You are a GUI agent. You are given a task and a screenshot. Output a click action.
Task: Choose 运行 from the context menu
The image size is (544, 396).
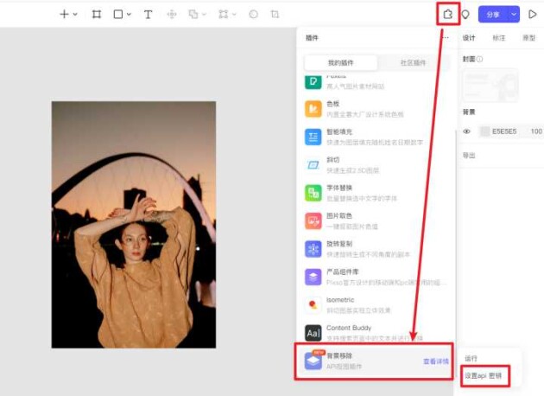[471, 358]
